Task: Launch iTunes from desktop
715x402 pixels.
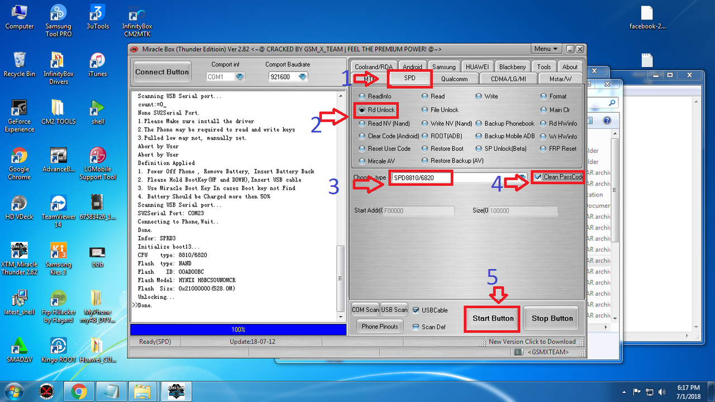Action: pyautogui.click(x=98, y=64)
